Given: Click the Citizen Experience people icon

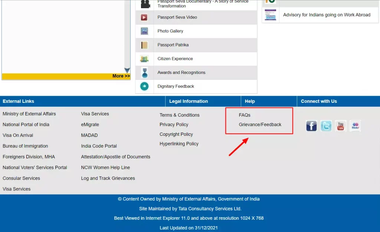Looking at the screenshot, I should [x=144, y=59].
